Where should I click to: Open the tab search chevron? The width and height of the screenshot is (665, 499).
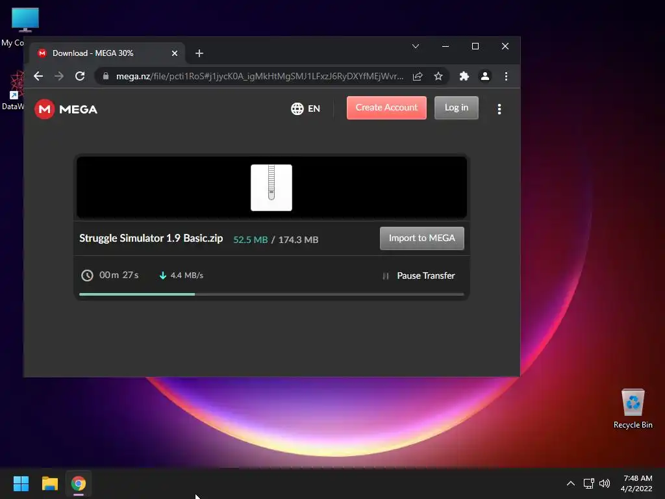[x=416, y=46]
